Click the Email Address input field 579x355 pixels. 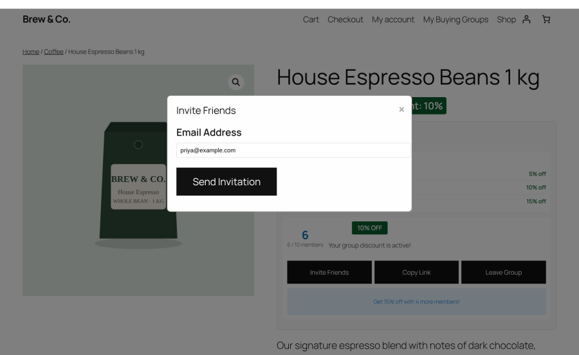(293, 150)
